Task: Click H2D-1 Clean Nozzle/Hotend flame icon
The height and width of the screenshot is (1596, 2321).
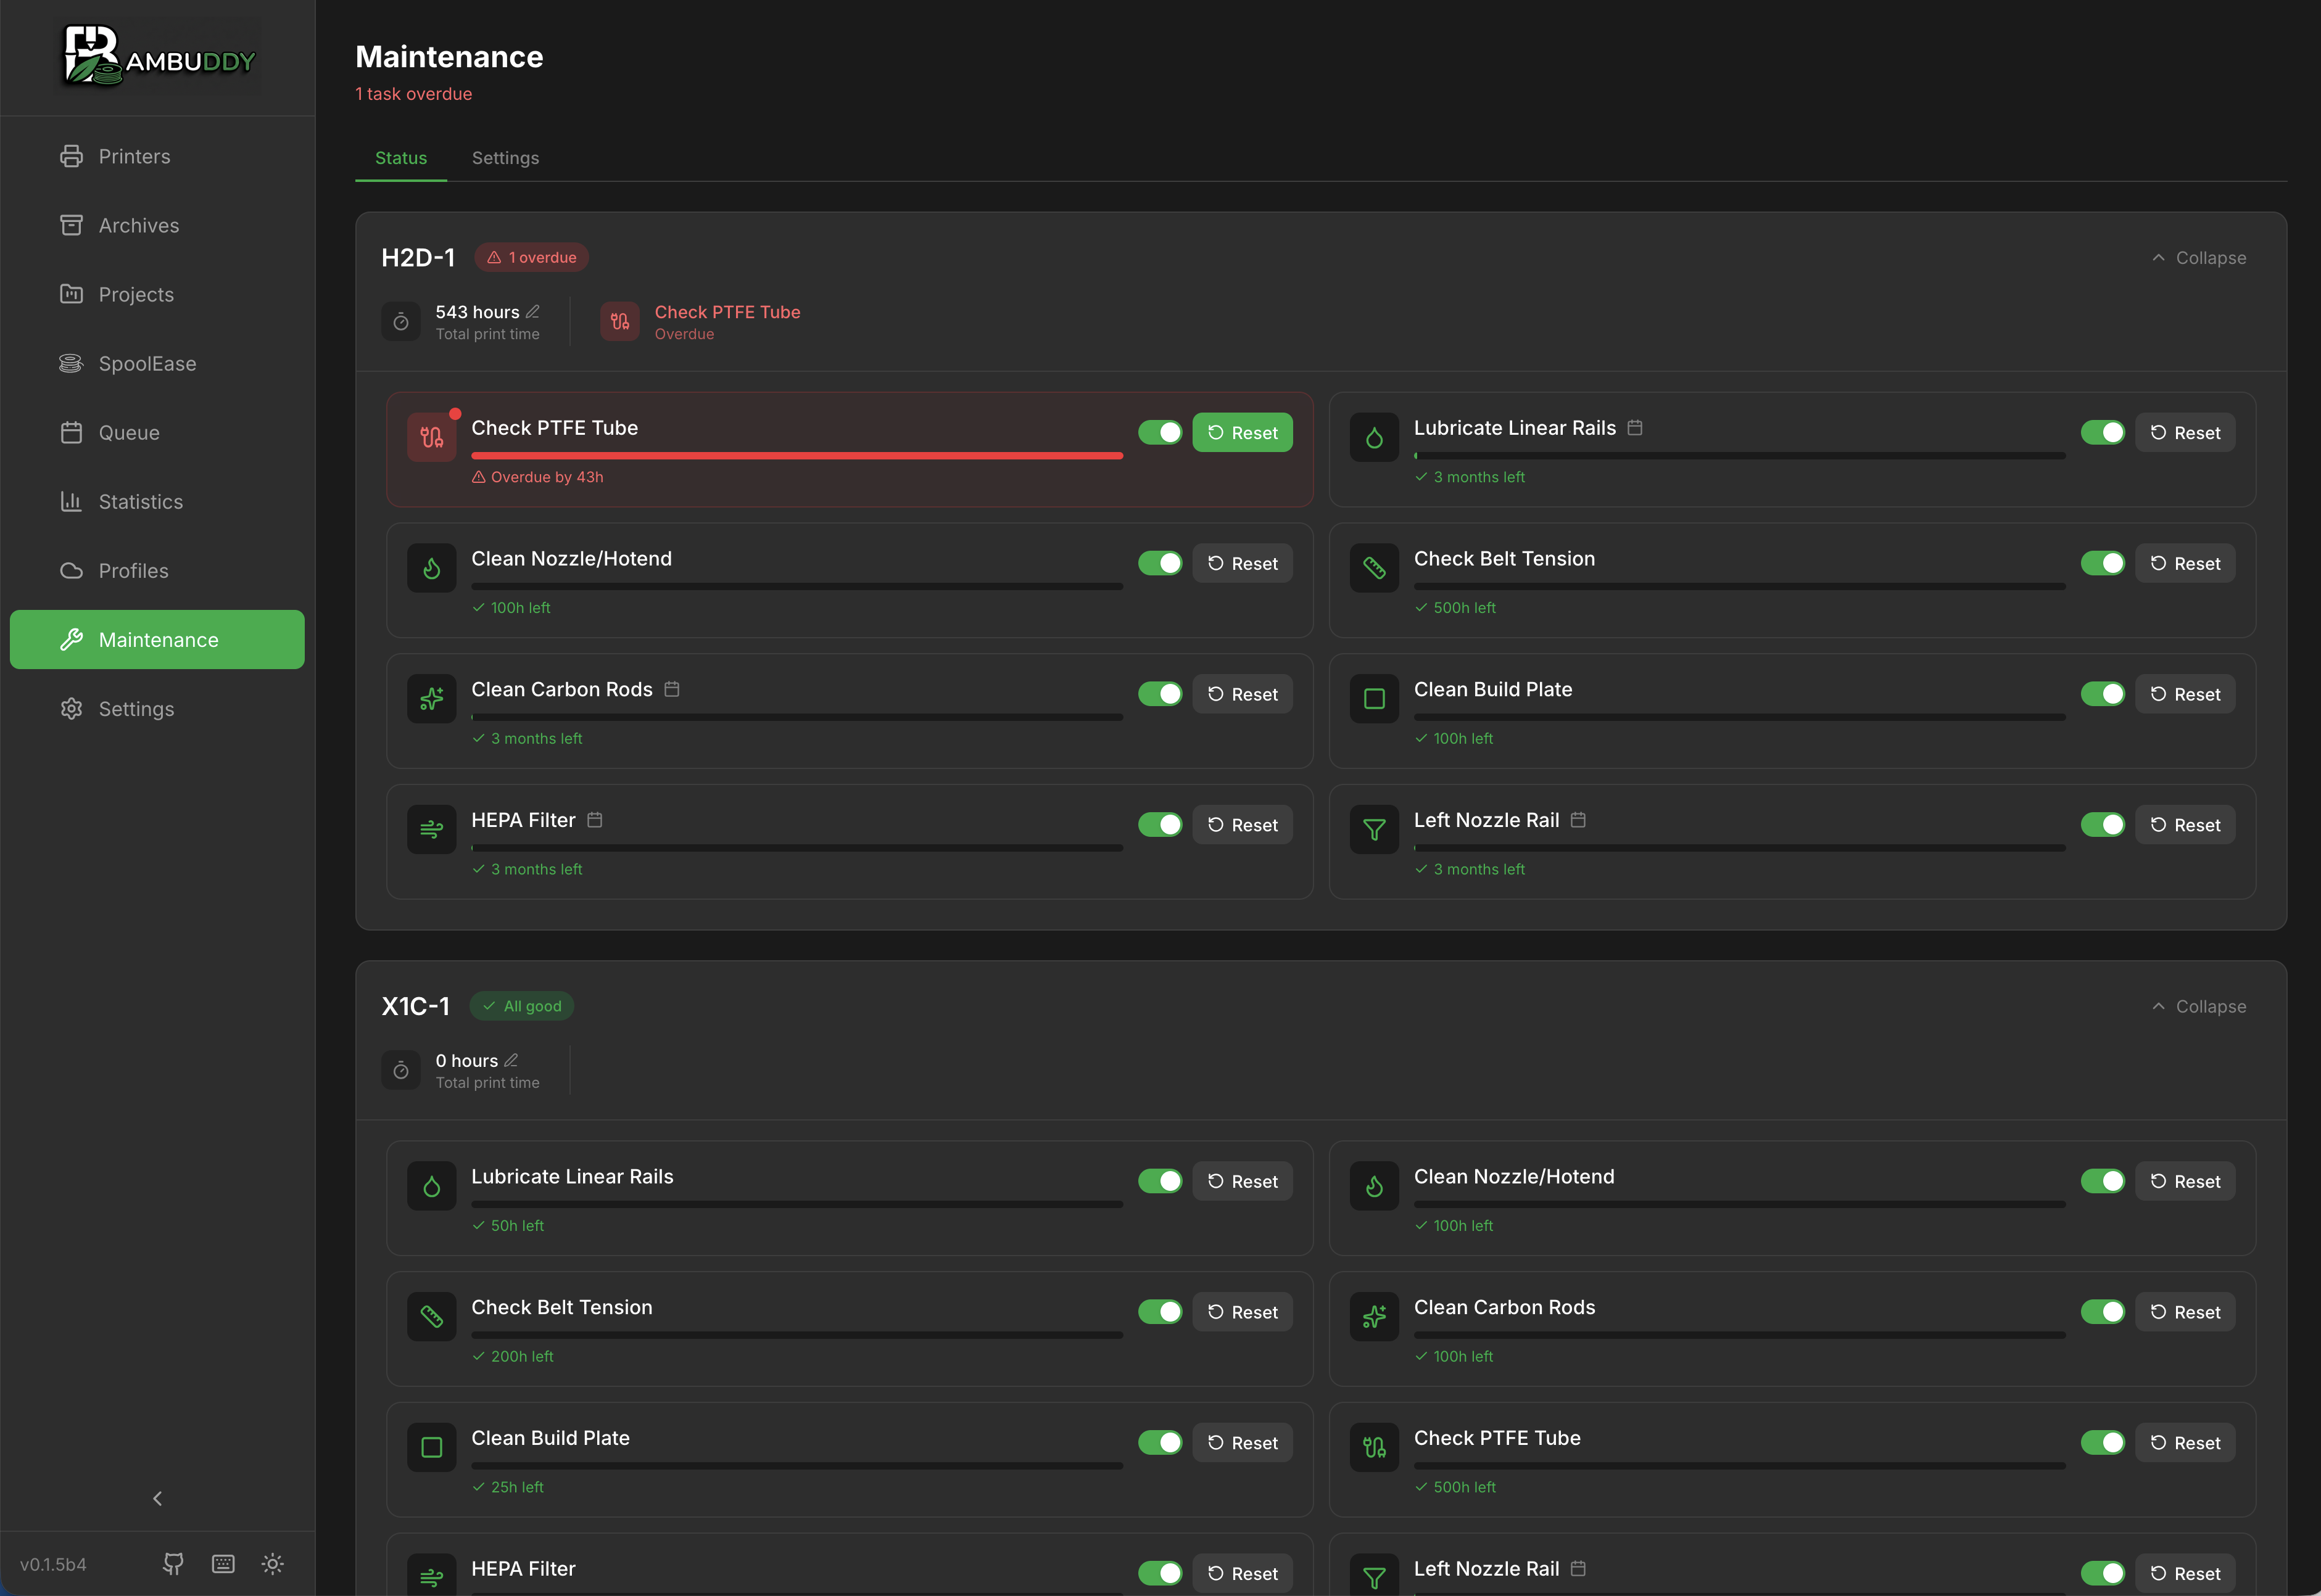Action: (432, 568)
